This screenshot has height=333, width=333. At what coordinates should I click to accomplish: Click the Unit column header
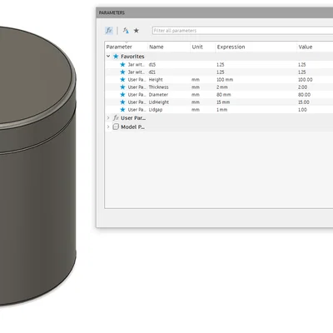pos(197,47)
